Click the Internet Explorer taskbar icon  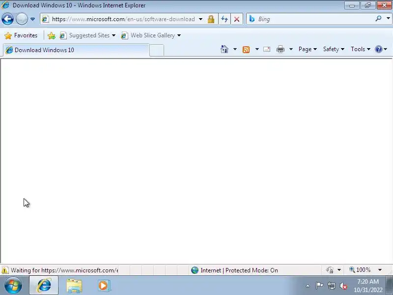coord(44,285)
